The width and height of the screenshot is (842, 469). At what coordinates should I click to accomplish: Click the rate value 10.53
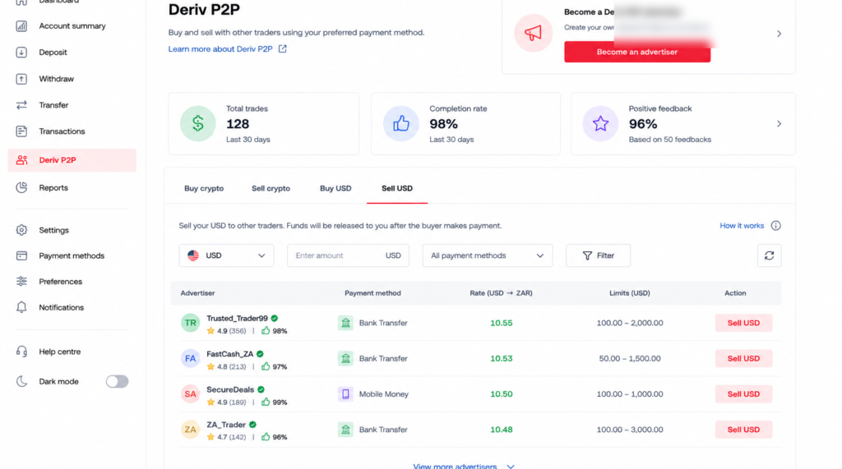(501, 358)
